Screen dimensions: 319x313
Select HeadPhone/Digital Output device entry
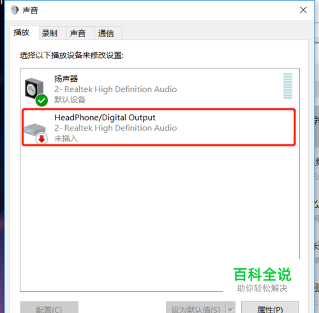click(x=159, y=127)
